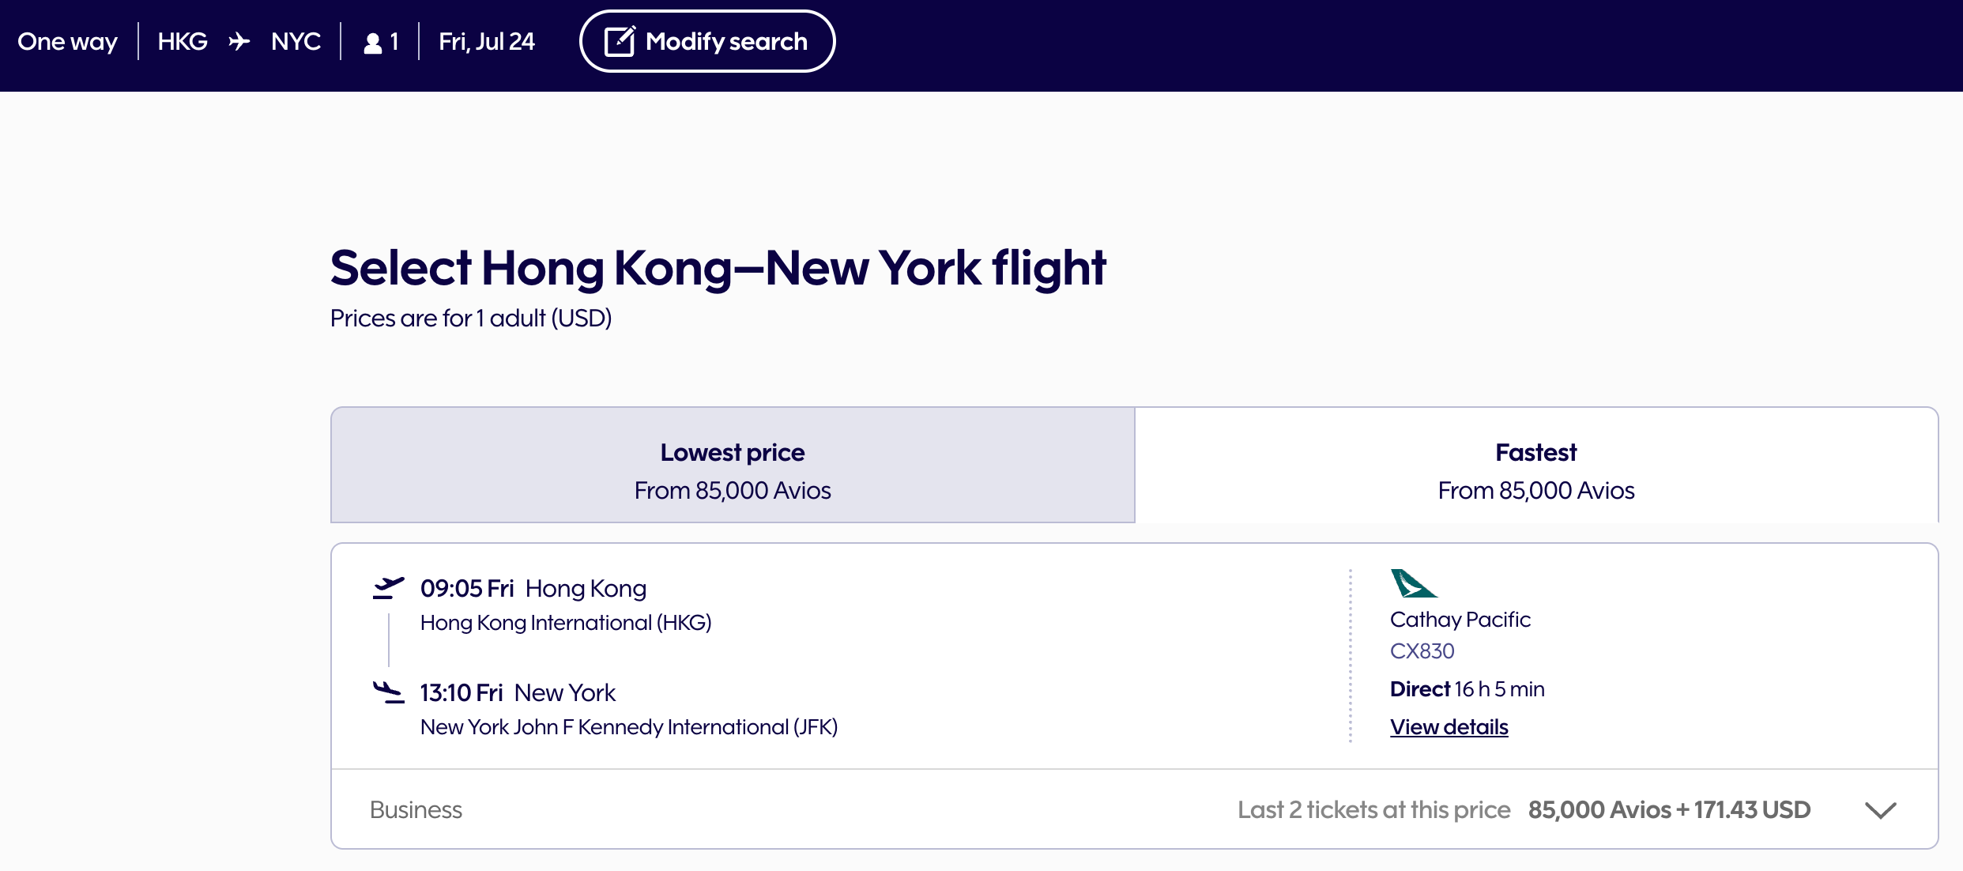Viewport: 1963px width, 871px height.
Task: Click the arrival landing plane icon
Action: 388,692
